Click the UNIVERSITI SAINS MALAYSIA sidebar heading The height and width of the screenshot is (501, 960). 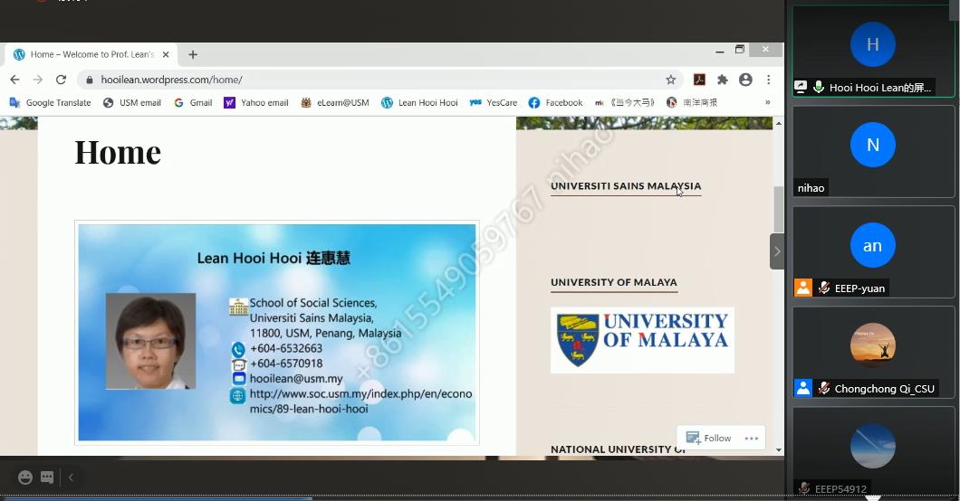626,185
